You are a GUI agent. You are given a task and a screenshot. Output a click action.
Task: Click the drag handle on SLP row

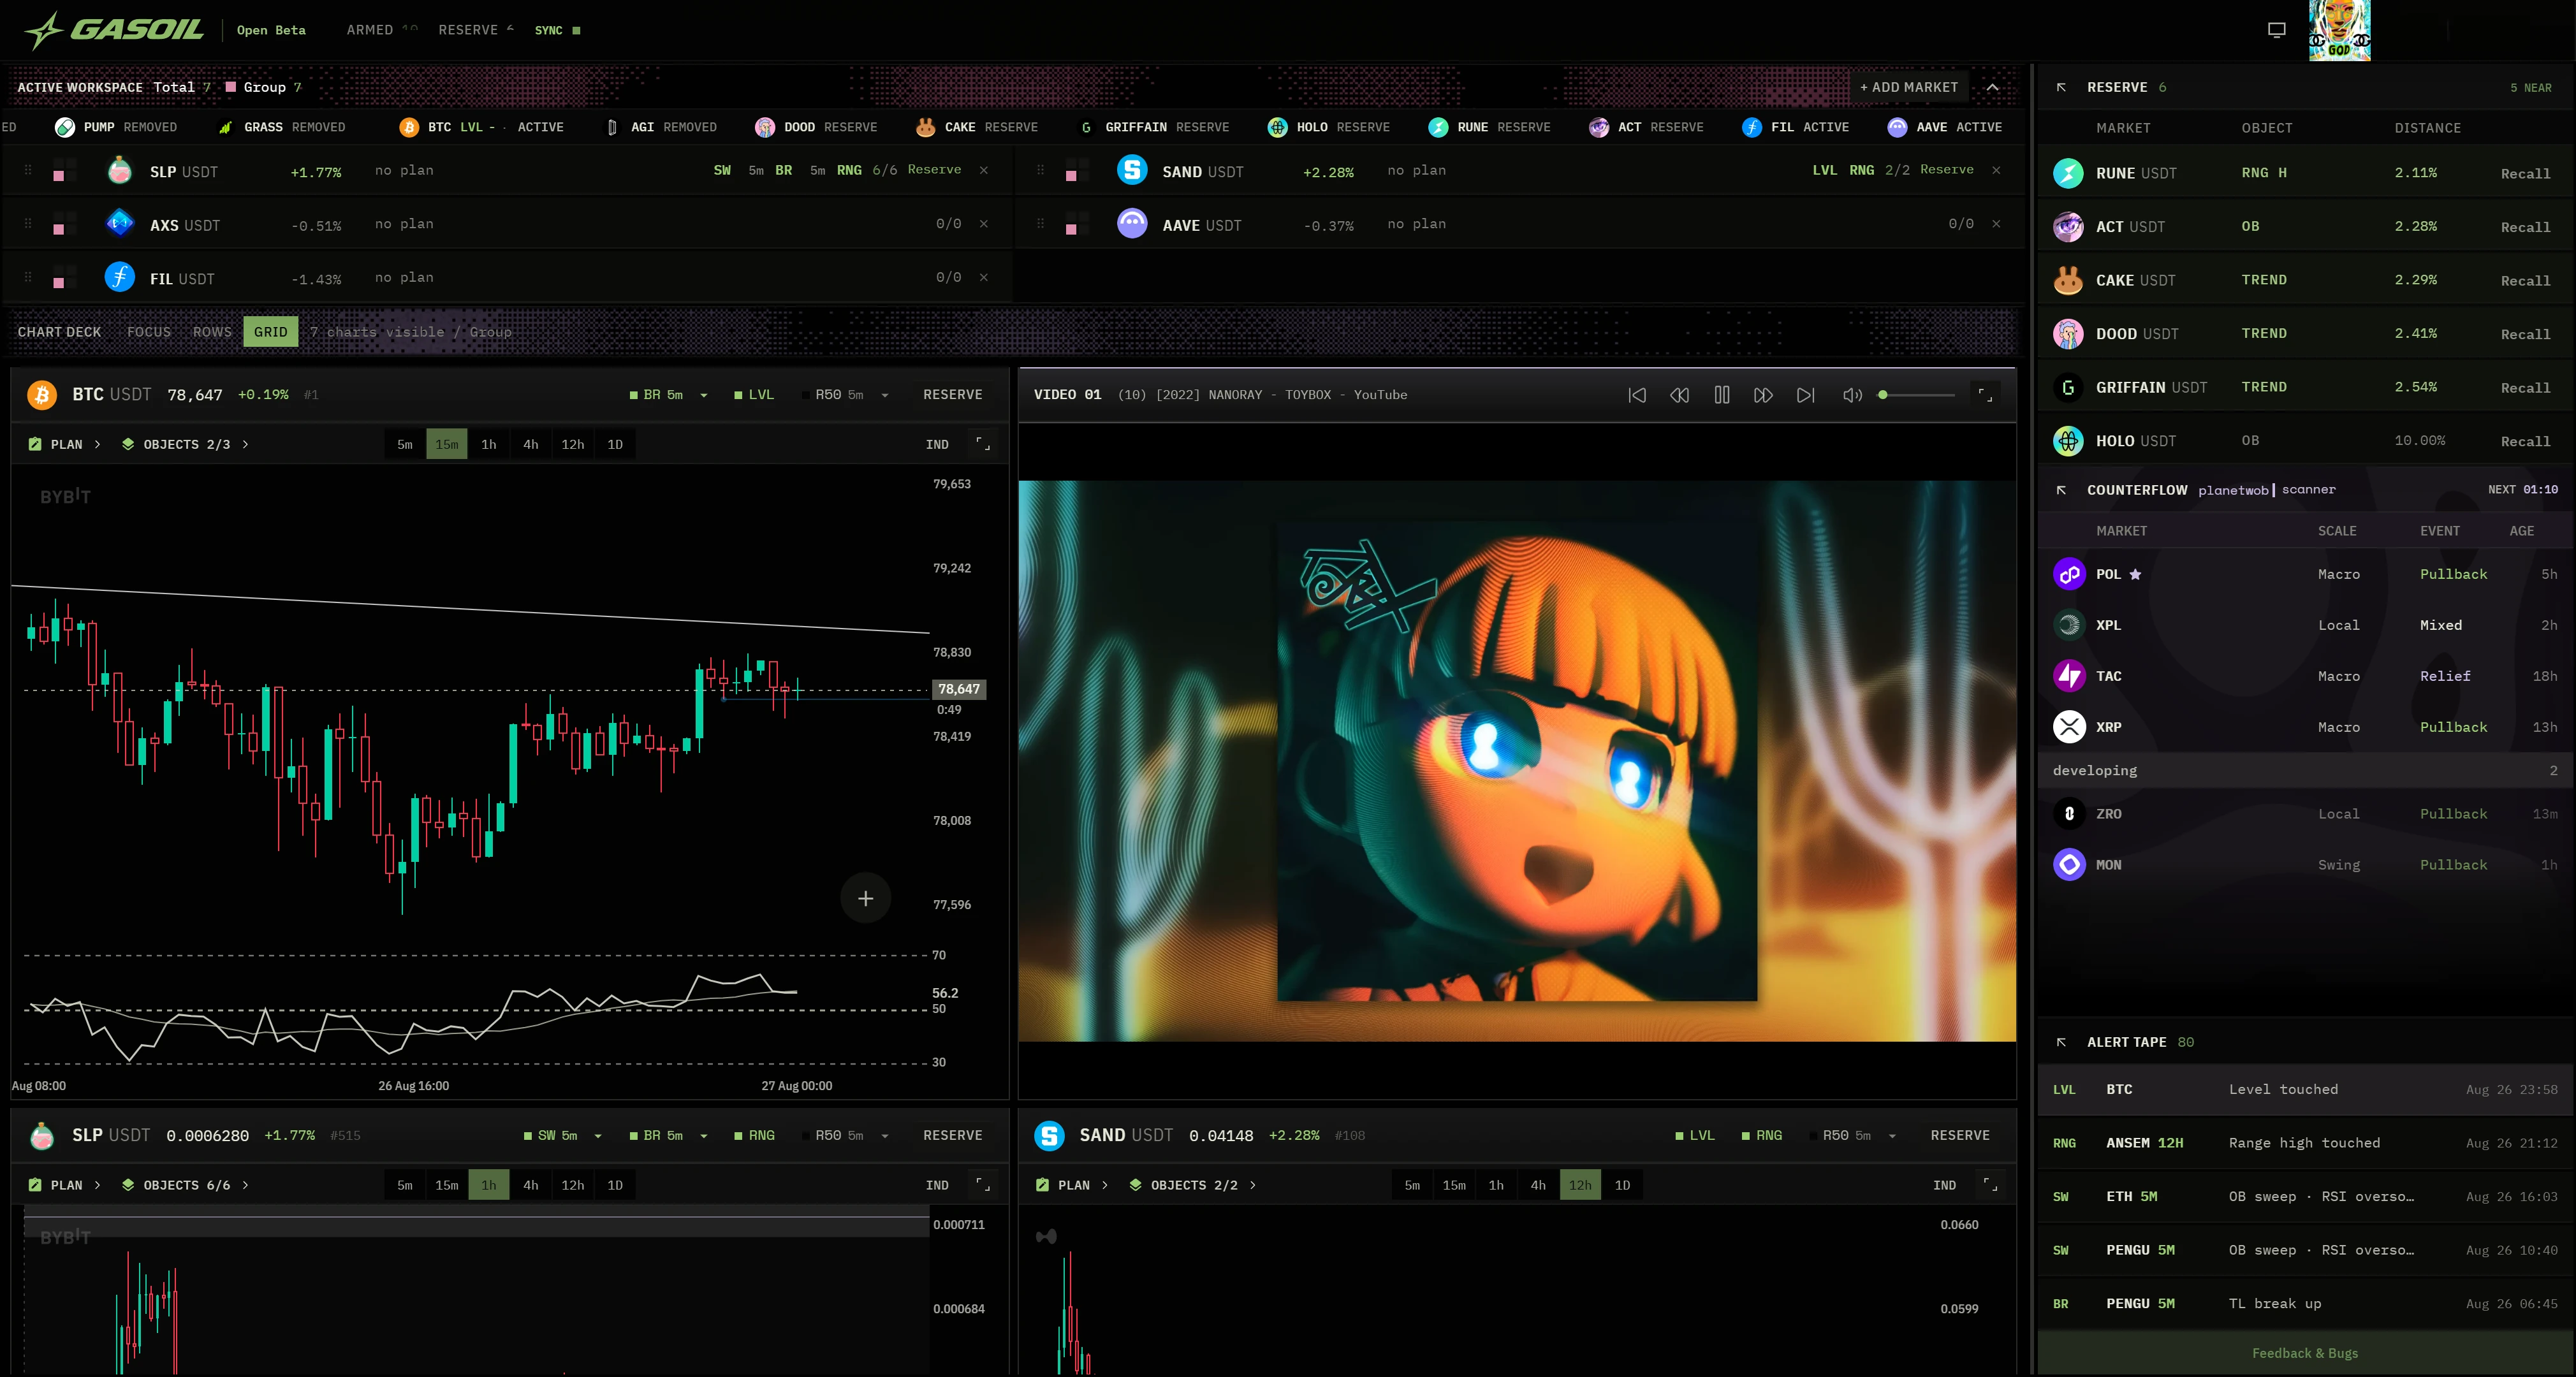28,170
